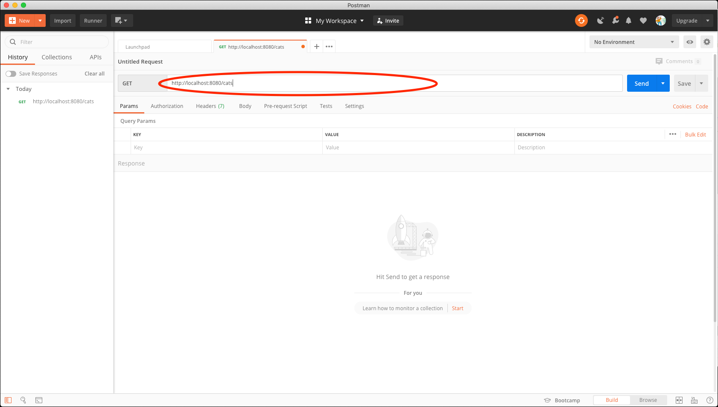Open the request Settings tab

[354, 106]
